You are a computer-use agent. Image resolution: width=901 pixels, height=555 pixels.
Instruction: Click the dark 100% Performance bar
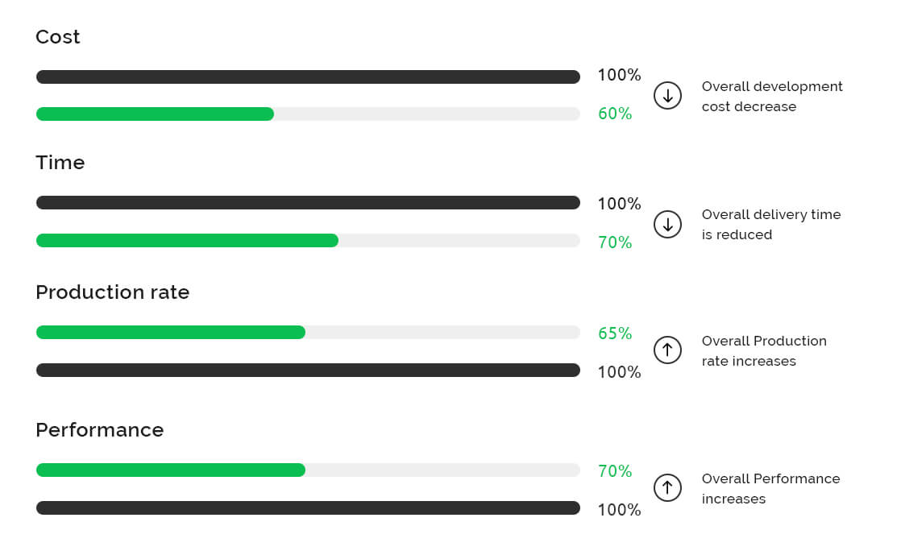click(x=308, y=508)
